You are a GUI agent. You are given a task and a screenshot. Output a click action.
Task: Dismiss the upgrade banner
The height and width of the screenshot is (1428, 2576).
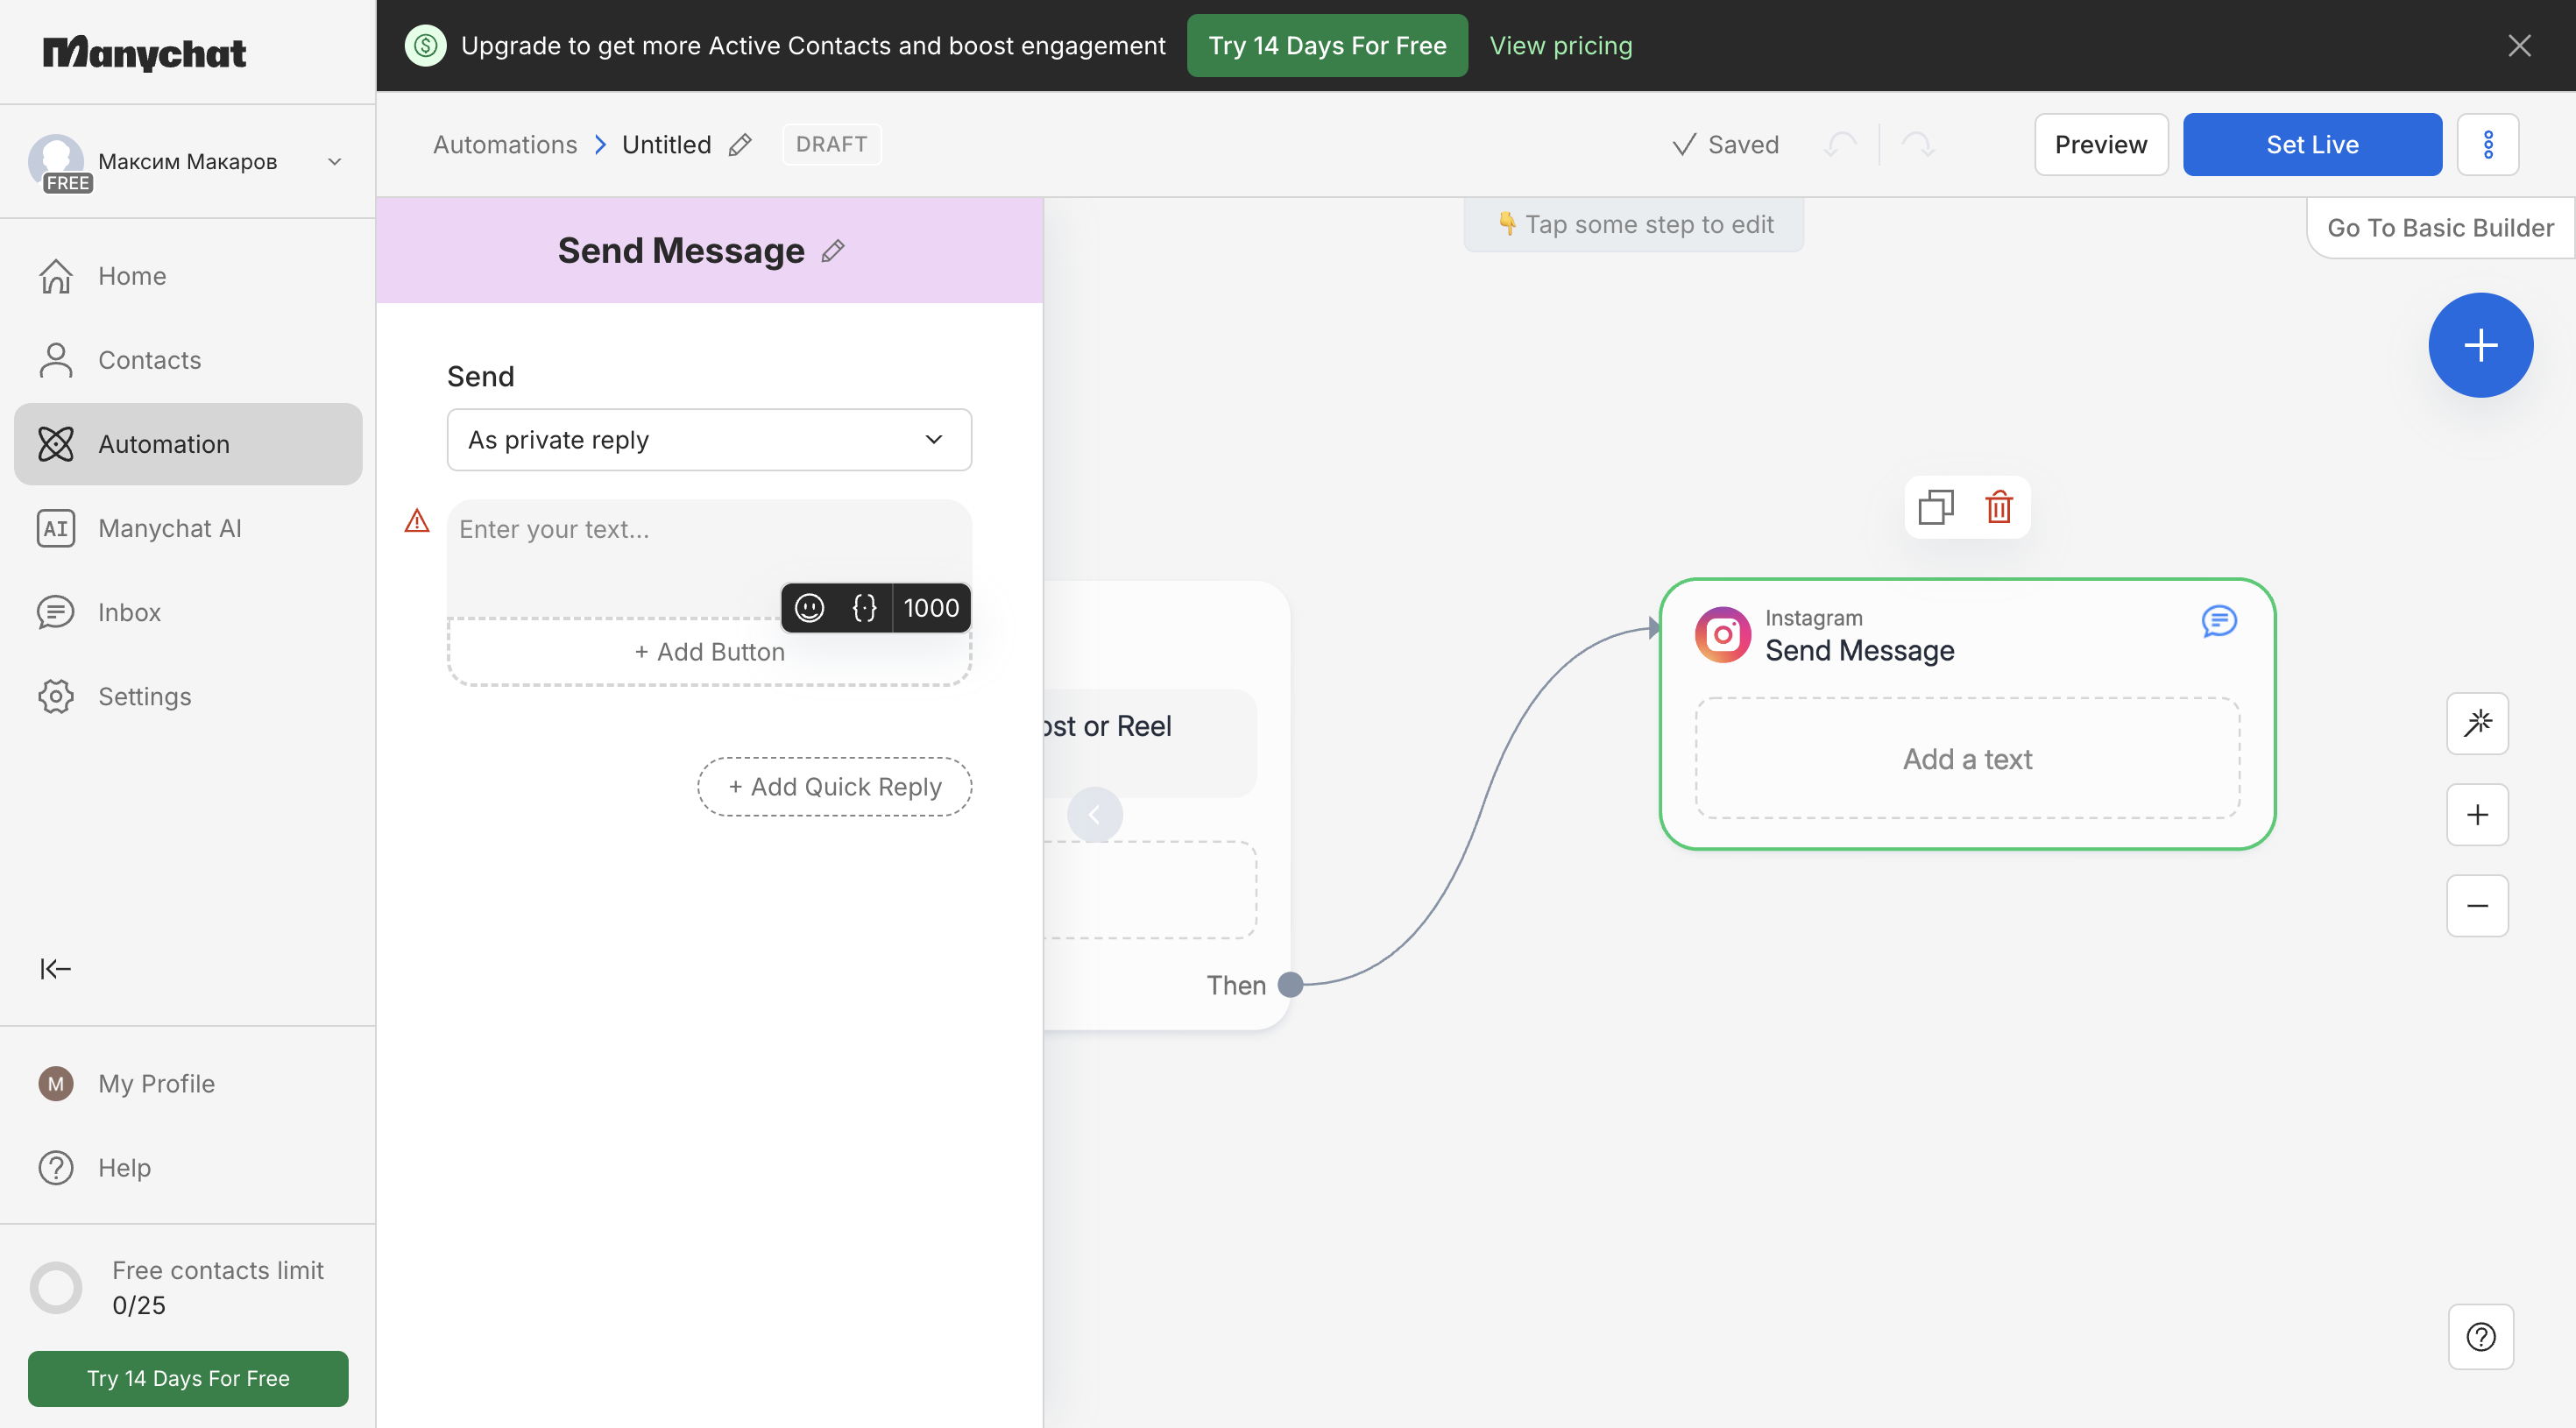(2519, 45)
